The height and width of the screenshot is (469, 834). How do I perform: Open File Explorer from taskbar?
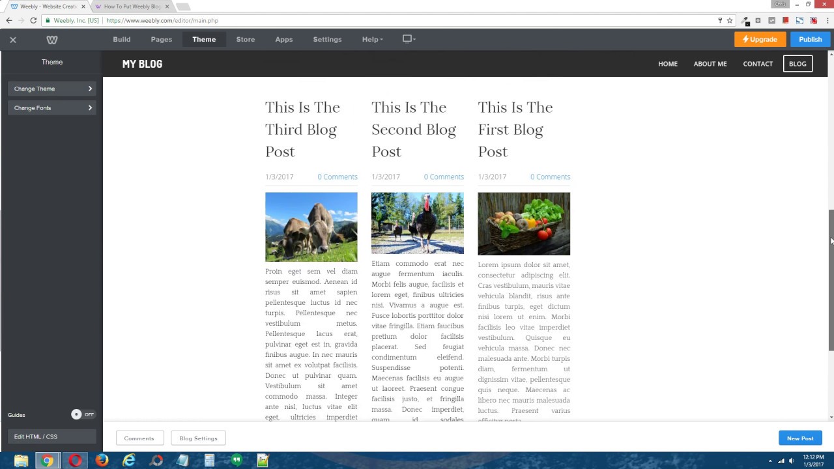[21, 461]
